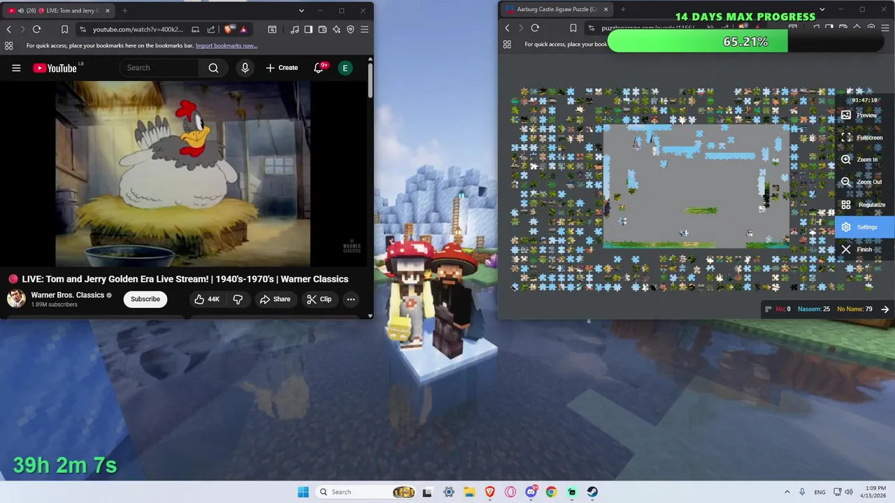Close the Aarburg Castle Jigsaw Puzzle tab
The width and height of the screenshot is (895, 503).
tap(605, 9)
